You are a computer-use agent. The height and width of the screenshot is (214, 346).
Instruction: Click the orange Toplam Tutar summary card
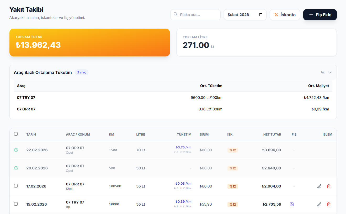pos(90,42)
